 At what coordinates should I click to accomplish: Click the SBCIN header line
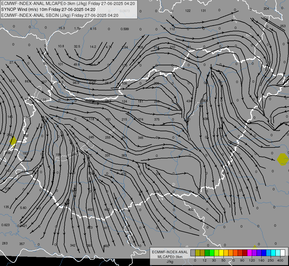coord(60,15)
